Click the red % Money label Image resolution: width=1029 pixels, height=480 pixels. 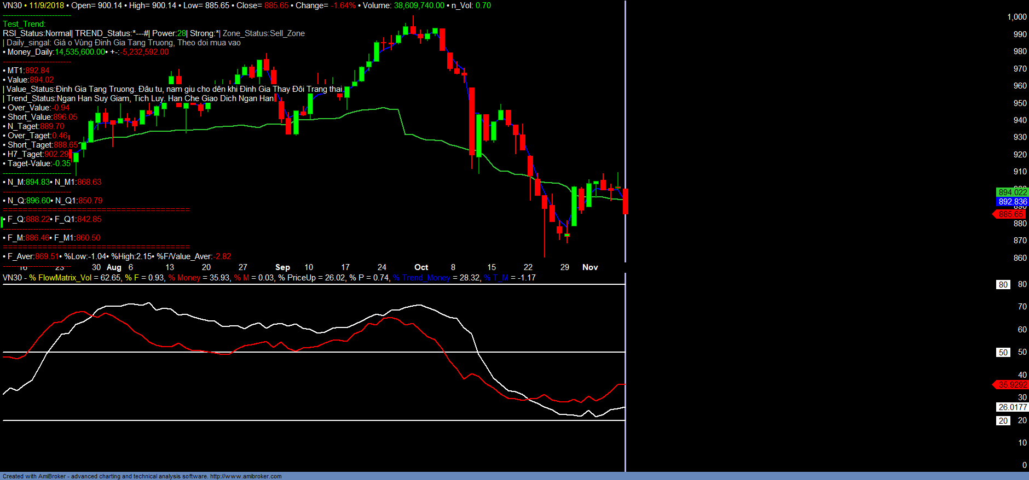184,278
